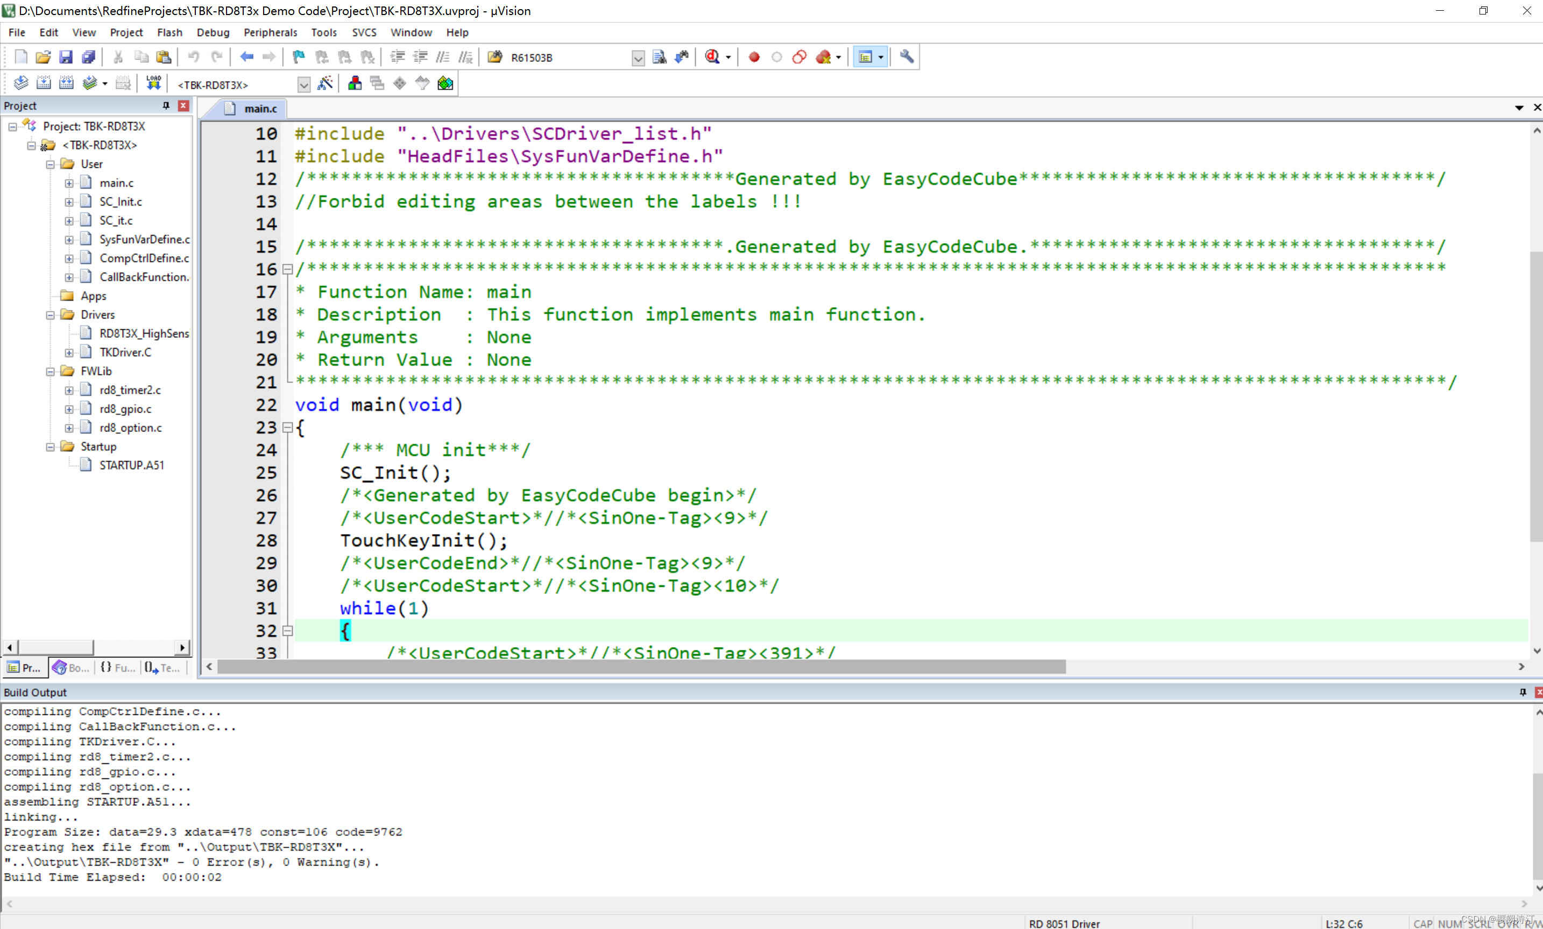Click the Open file folder icon
The height and width of the screenshot is (929, 1543).
coord(43,57)
